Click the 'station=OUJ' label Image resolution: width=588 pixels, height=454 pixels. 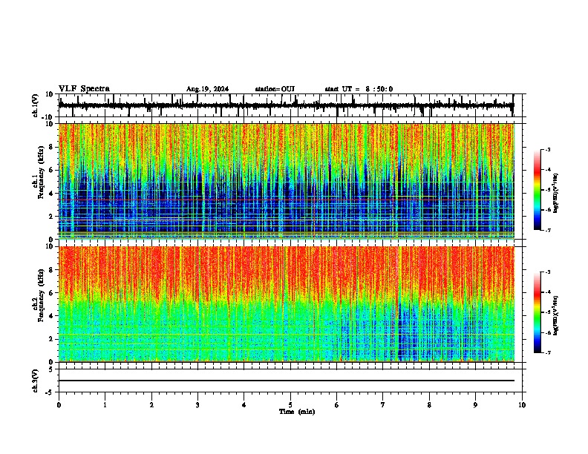tap(275, 89)
